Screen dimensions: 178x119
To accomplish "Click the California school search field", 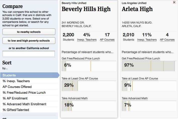I will pyautogui.click(x=29, y=54).
